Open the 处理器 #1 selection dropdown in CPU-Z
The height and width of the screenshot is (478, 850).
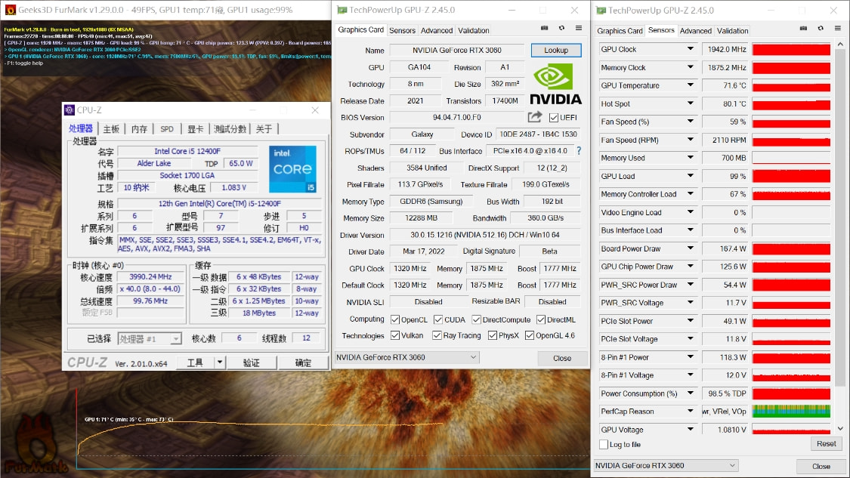point(174,338)
